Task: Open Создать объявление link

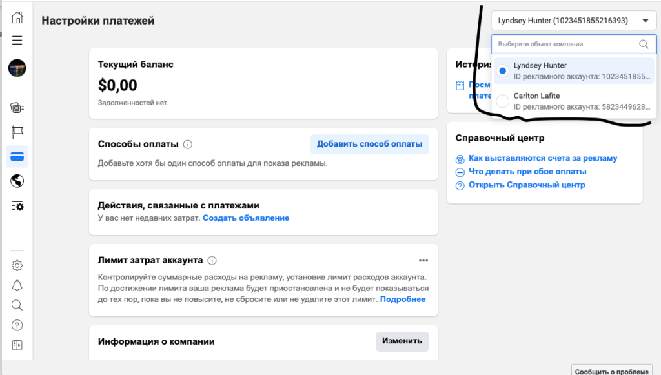Action: [x=246, y=218]
